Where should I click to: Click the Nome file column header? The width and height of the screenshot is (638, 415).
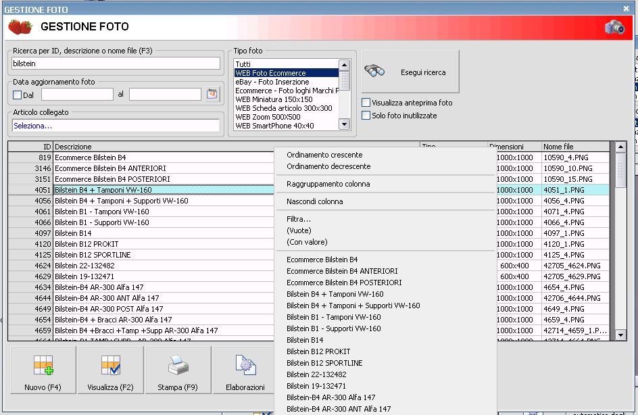tap(576, 147)
